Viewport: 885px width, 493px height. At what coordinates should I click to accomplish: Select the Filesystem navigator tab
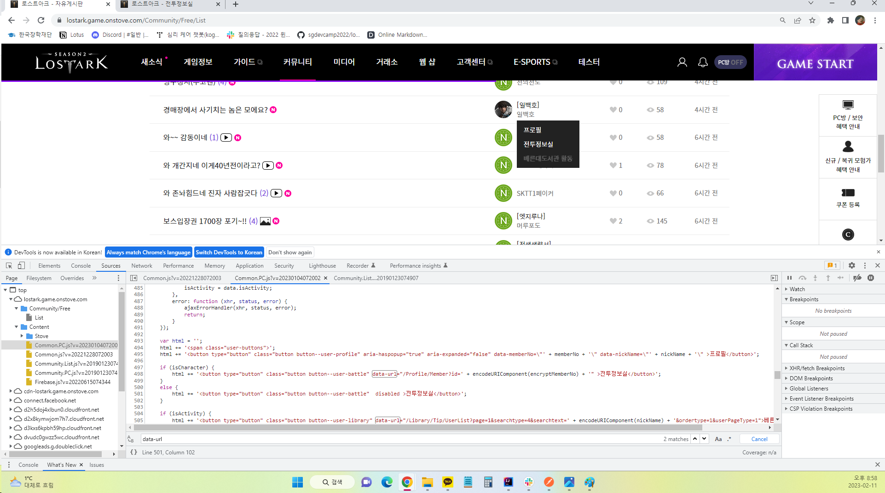coord(39,278)
